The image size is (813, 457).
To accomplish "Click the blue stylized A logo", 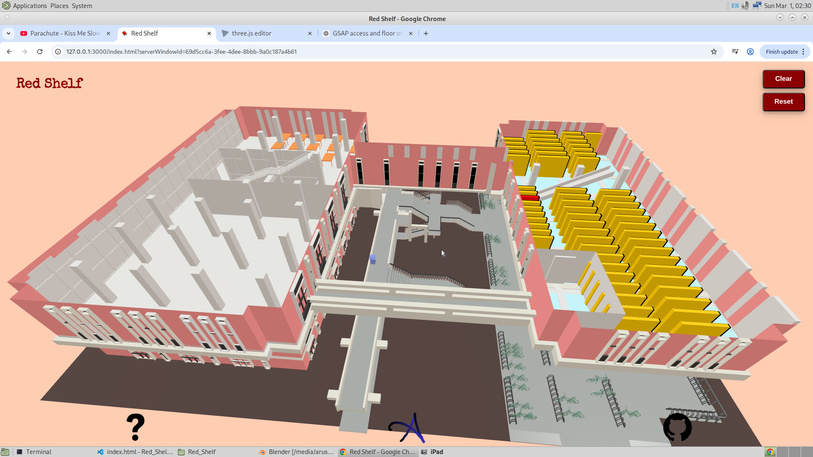I will click(x=408, y=428).
